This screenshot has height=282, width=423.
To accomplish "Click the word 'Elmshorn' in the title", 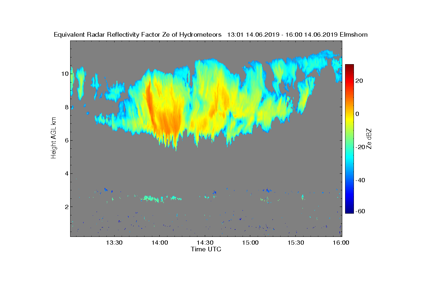I will [354, 35].
